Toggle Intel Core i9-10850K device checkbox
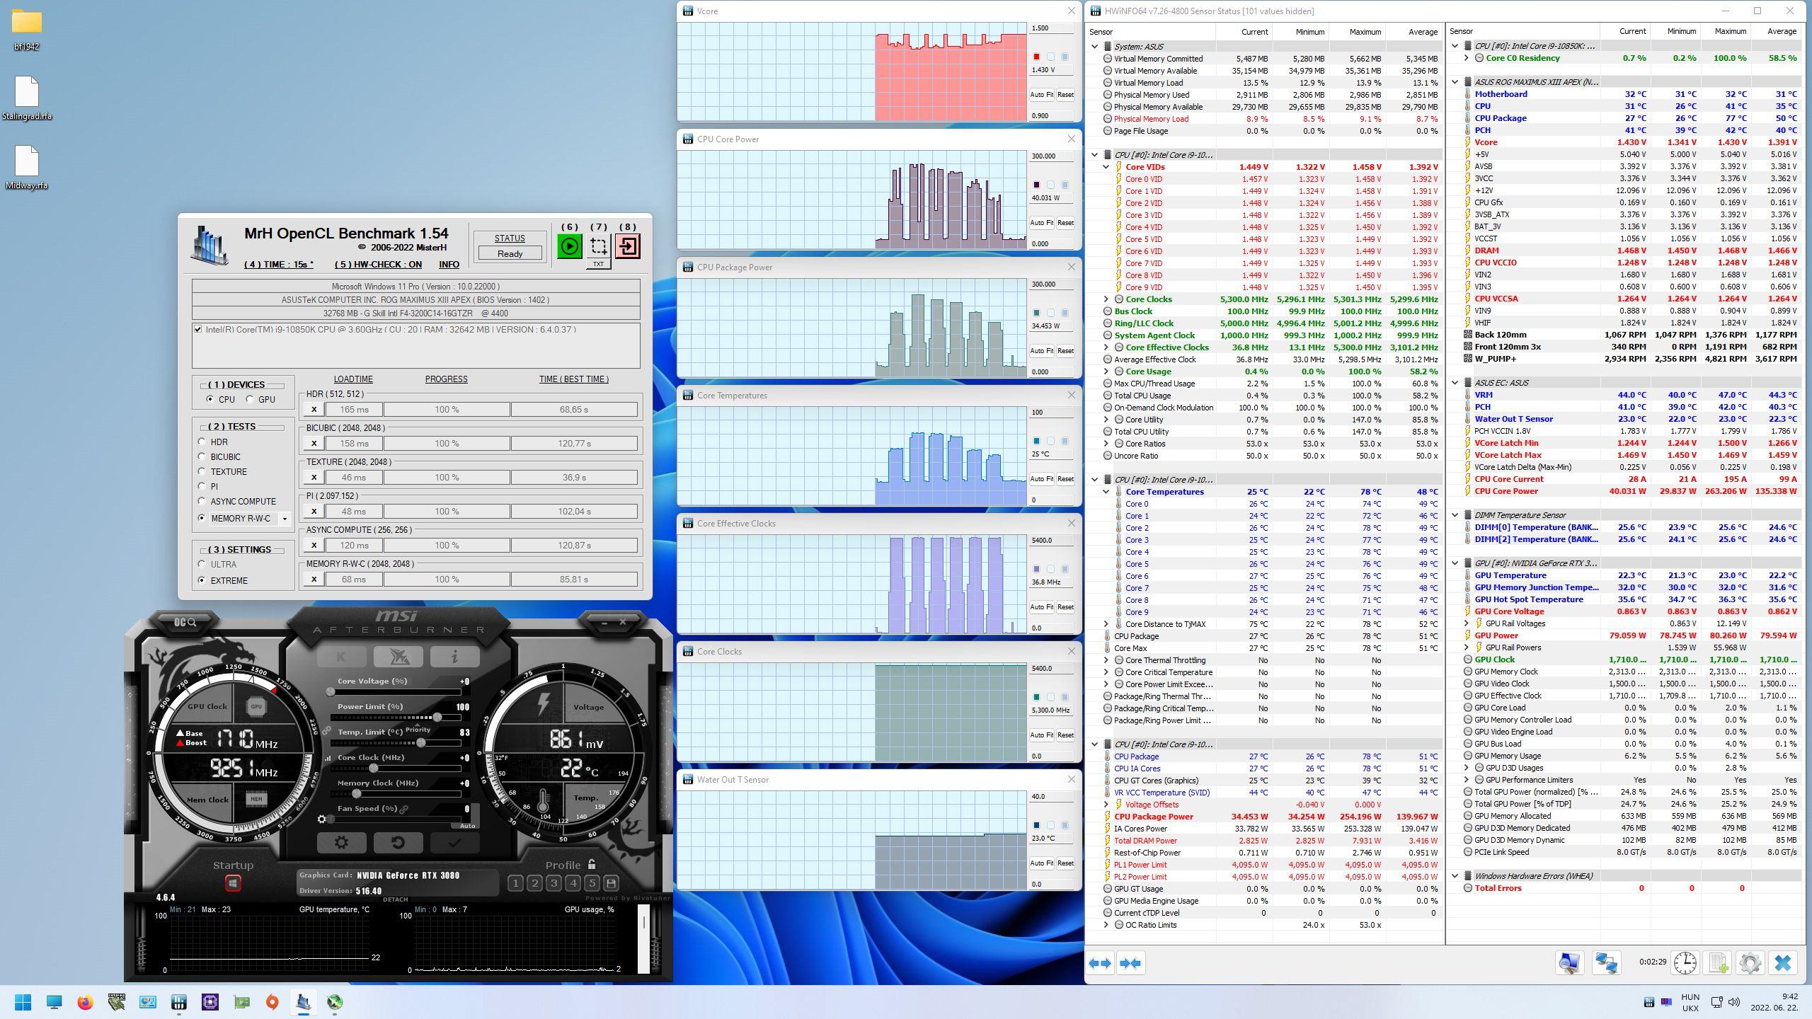 pyautogui.click(x=198, y=329)
